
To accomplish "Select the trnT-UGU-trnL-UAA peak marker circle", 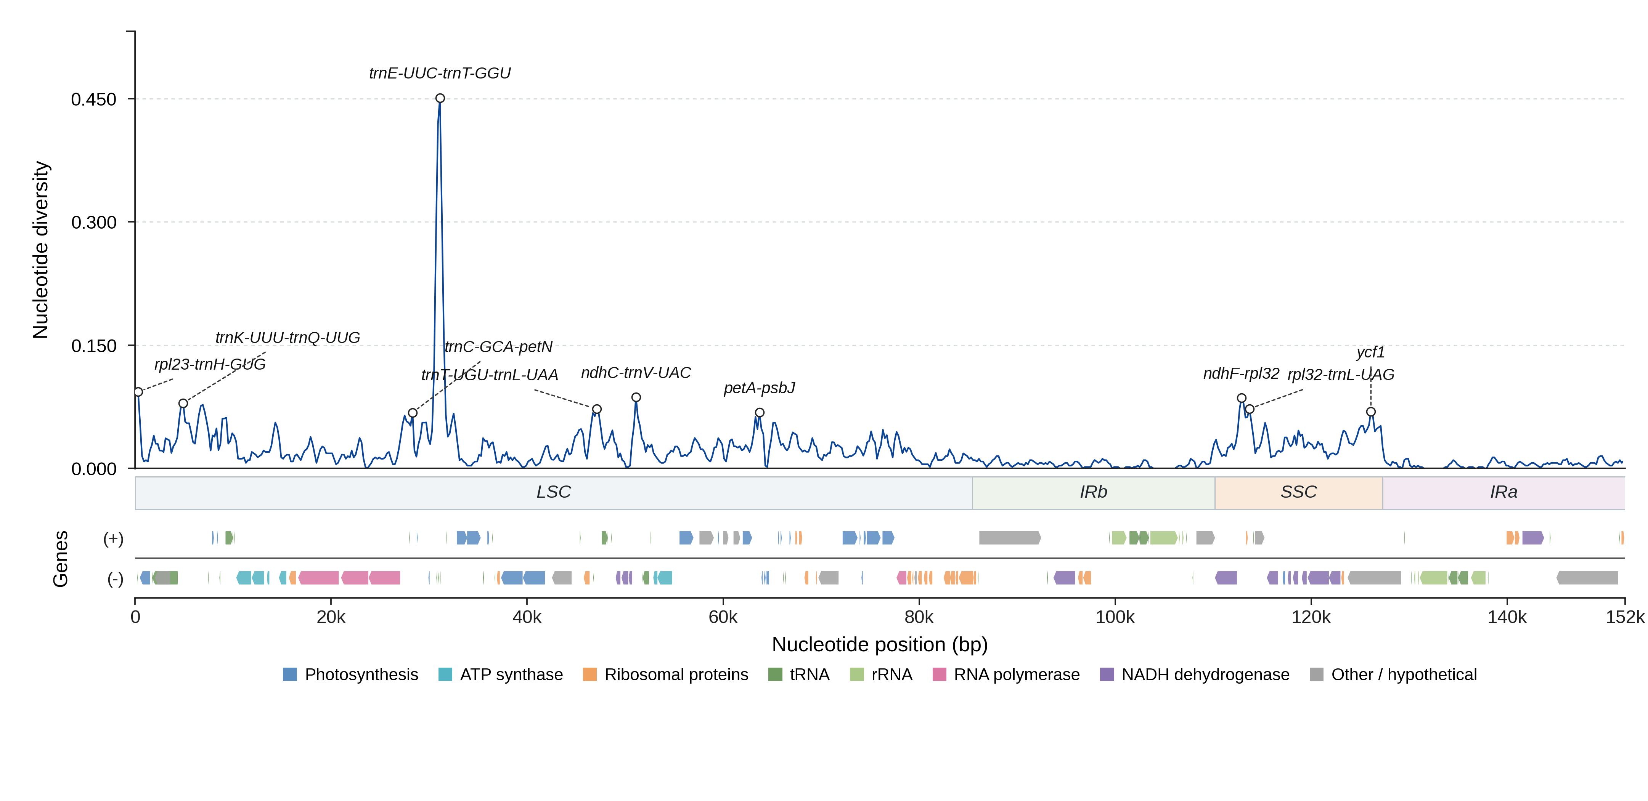I will [597, 409].
